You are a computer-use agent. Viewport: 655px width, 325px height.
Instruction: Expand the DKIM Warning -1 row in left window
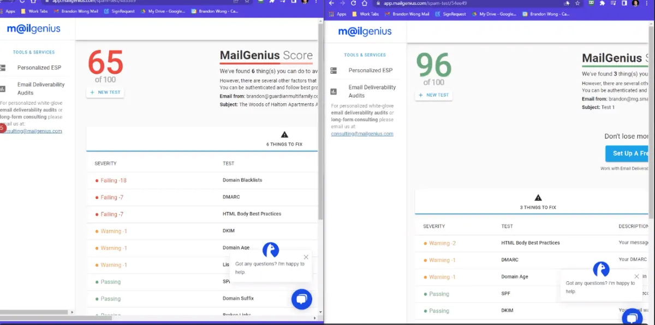pyautogui.click(x=202, y=231)
